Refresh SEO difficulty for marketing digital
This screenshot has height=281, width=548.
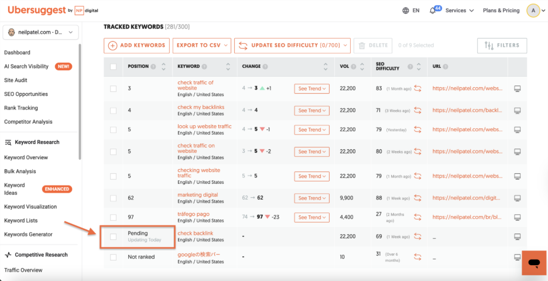pyautogui.click(x=417, y=198)
